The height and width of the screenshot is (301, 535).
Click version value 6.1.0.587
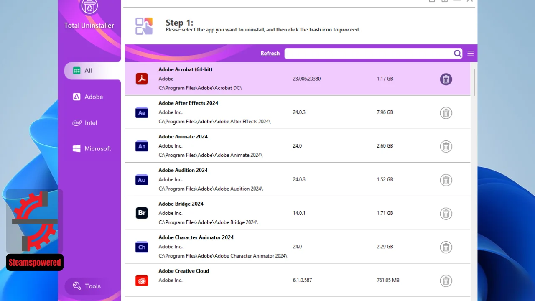302,280
